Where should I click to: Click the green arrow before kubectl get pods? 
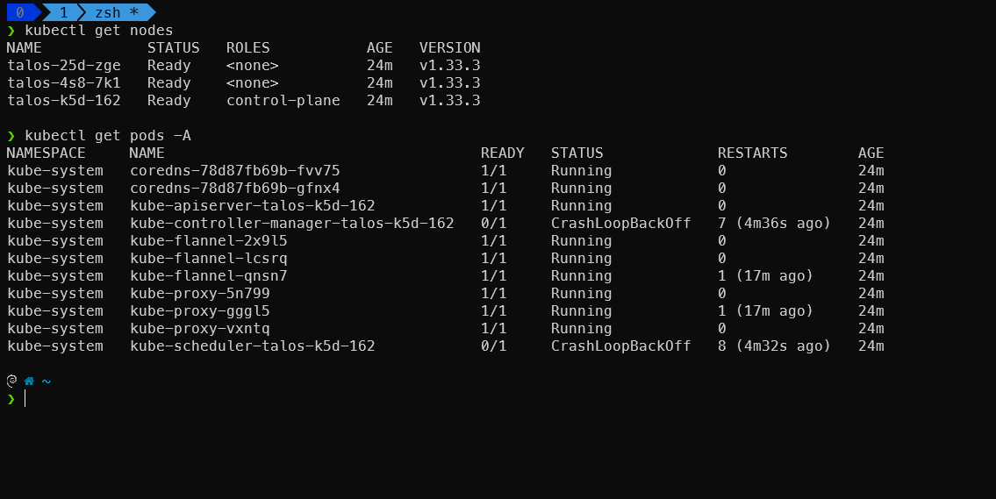coord(11,136)
